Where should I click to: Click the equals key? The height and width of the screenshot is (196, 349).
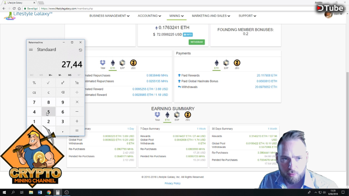tap(77, 131)
